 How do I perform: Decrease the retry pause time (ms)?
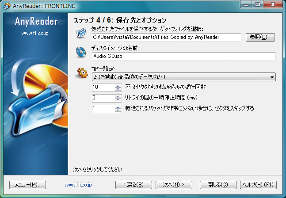[x=118, y=100]
